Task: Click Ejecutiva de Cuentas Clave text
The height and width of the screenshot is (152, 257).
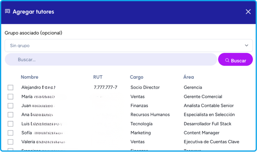Action: [x=211, y=142]
